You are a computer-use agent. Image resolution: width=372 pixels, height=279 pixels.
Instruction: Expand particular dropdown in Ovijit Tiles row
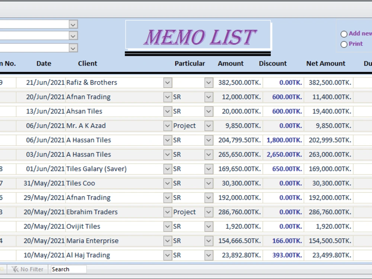[x=209, y=227]
